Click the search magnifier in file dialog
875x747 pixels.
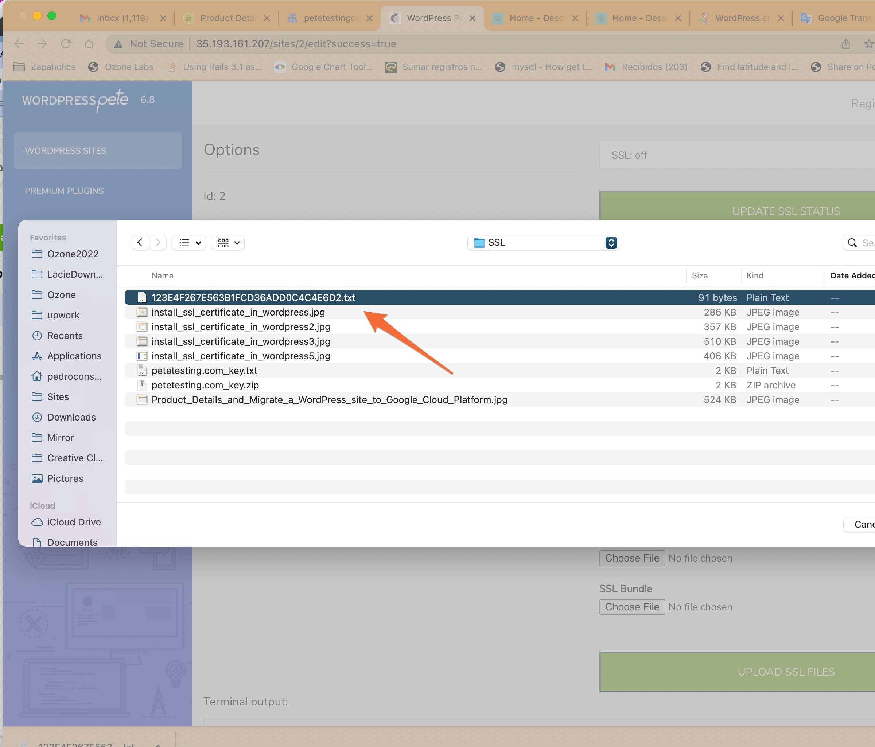pyautogui.click(x=852, y=243)
